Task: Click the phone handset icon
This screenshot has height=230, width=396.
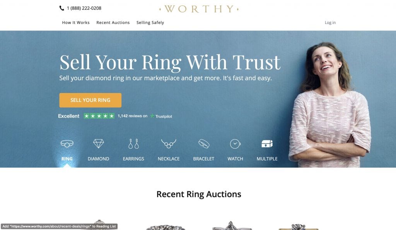Action: click(x=61, y=8)
